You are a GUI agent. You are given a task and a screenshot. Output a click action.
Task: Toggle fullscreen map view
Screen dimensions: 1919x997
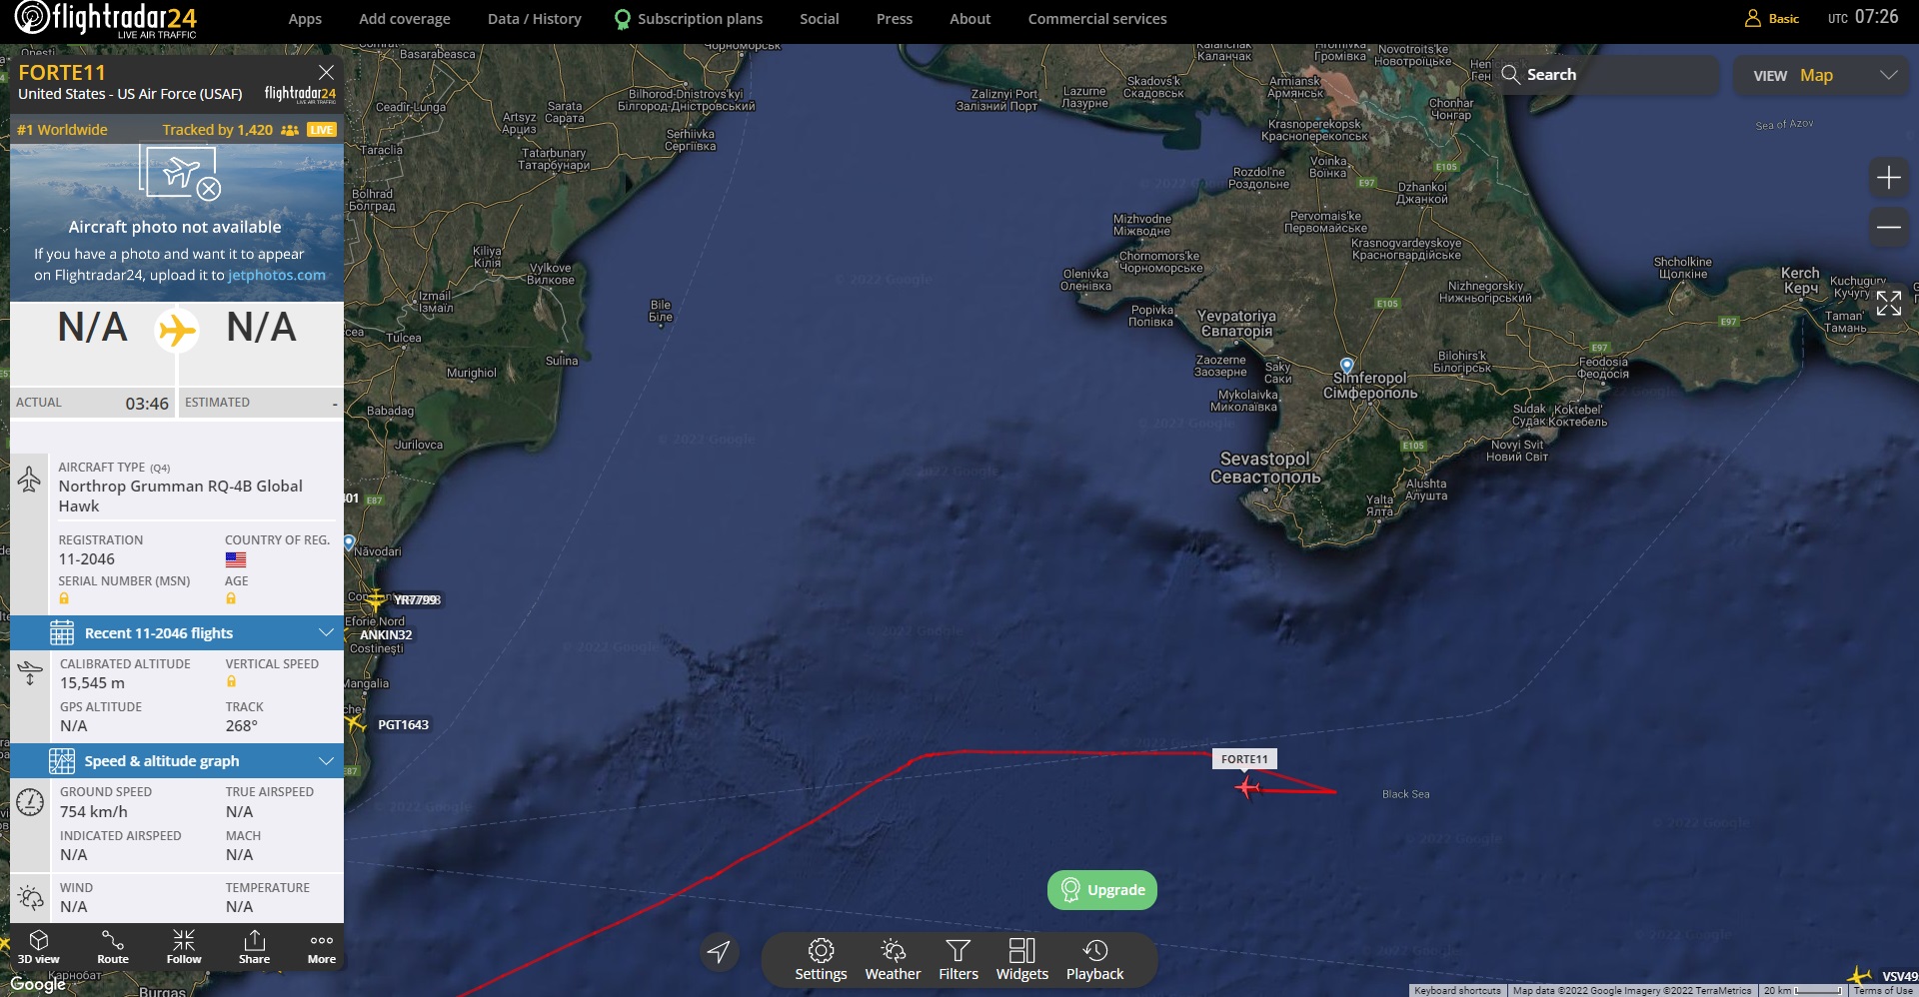pos(1889,304)
